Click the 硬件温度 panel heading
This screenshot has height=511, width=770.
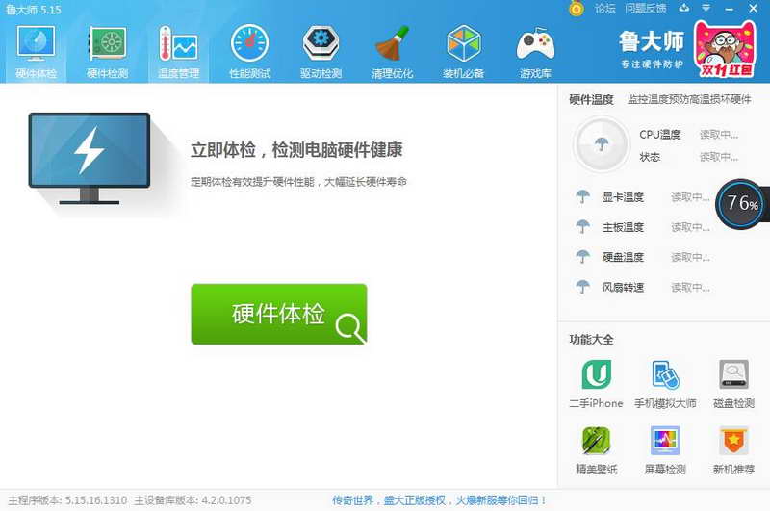tap(591, 100)
